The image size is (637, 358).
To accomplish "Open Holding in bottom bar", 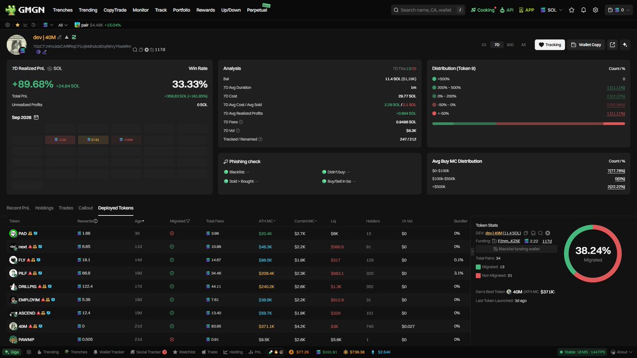I will (x=233, y=352).
